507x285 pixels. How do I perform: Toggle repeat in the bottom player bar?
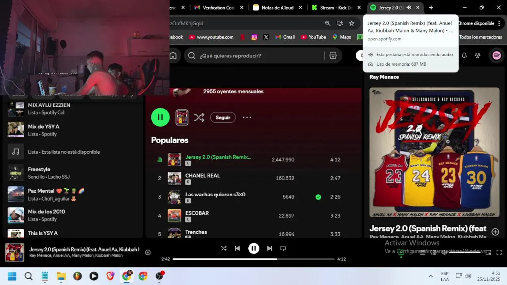(x=283, y=248)
